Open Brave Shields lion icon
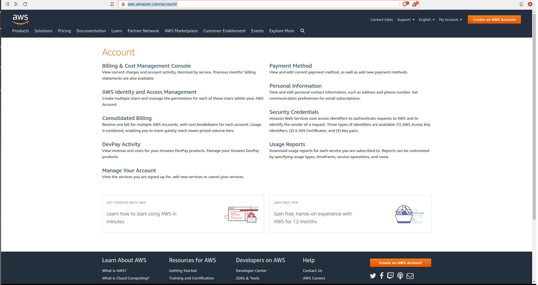The height and width of the screenshot is (285, 538). 405,4
